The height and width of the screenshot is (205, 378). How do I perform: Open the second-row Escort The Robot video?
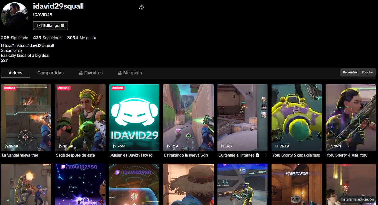click(297, 184)
